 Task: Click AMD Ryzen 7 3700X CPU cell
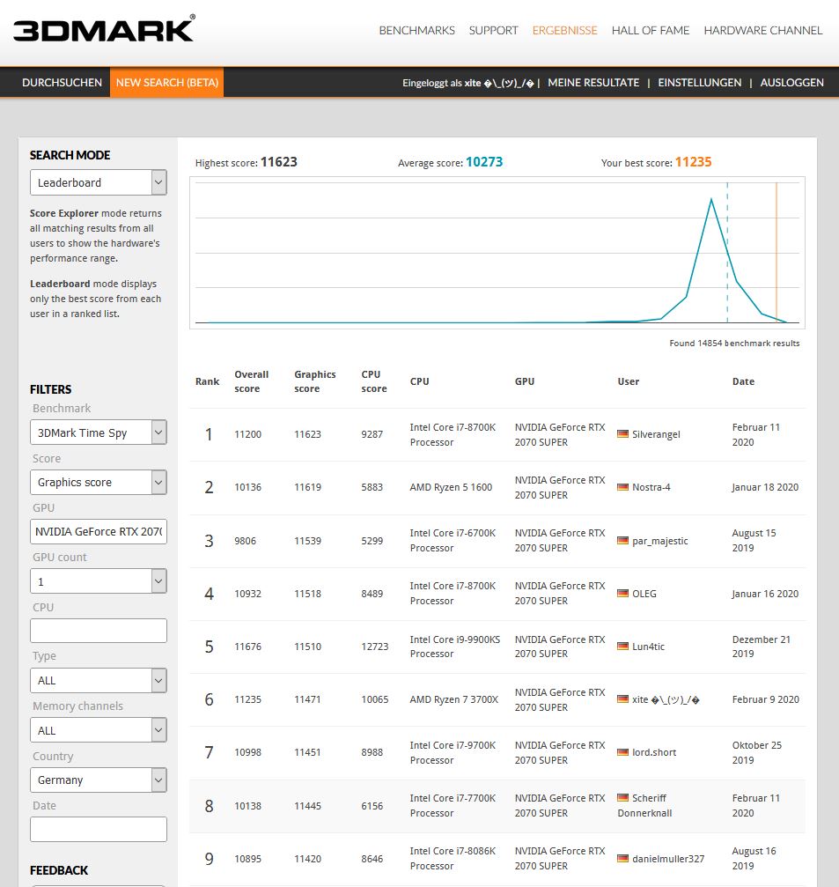[x=454, y=699]
